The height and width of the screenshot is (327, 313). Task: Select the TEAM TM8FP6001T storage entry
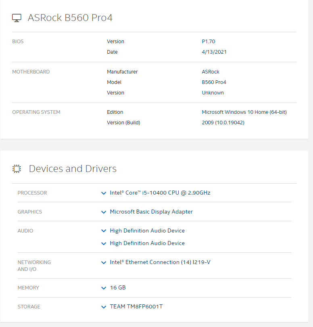coord(136,306)
